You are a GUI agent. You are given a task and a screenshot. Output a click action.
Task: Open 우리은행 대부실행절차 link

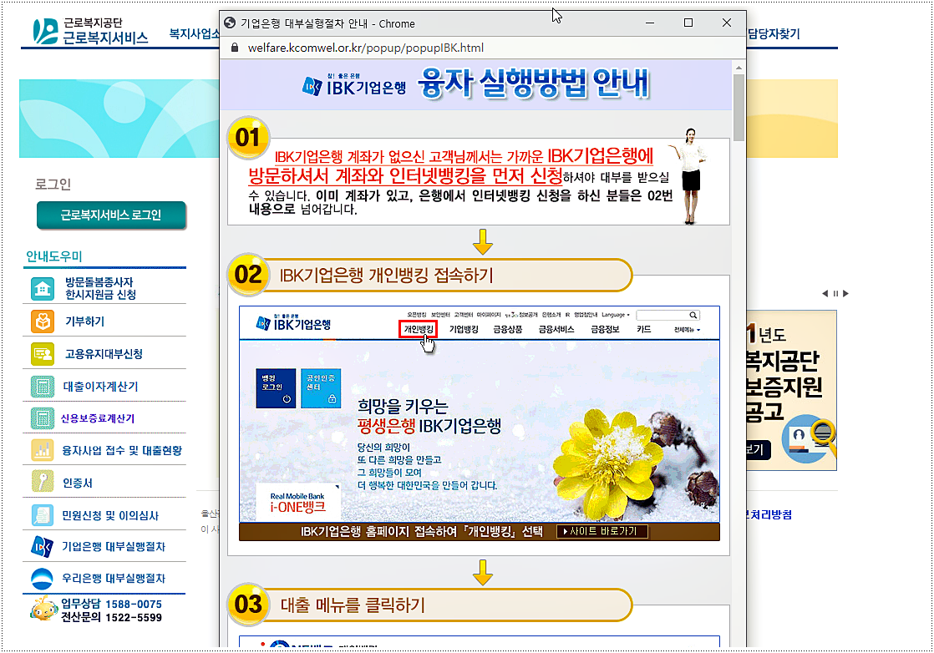pyautogui.click(x=113, y=578)
